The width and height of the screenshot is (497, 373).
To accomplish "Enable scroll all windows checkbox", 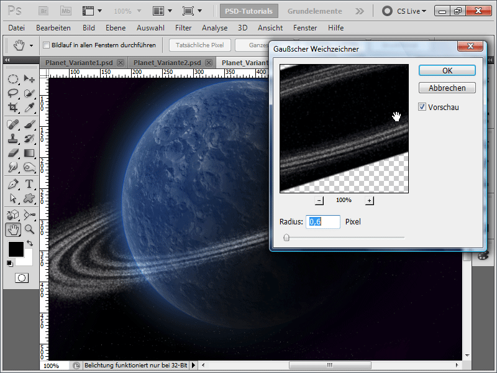I will (x=46, y=45).
